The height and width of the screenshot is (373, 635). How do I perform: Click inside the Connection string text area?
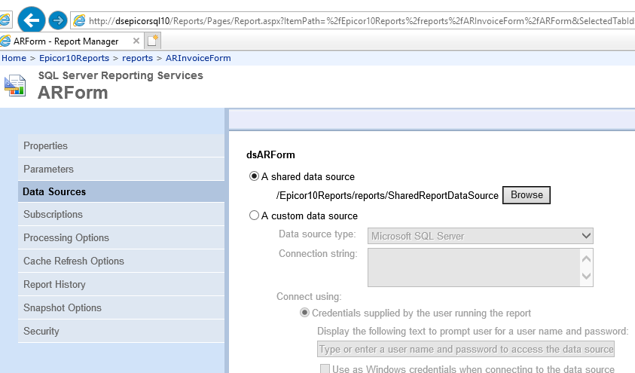(473, 268)
